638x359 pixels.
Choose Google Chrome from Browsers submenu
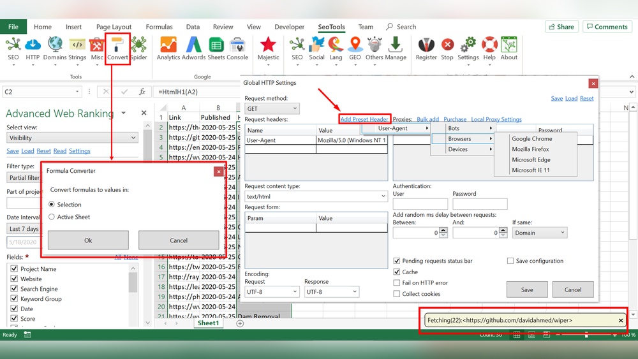point(532,138)
